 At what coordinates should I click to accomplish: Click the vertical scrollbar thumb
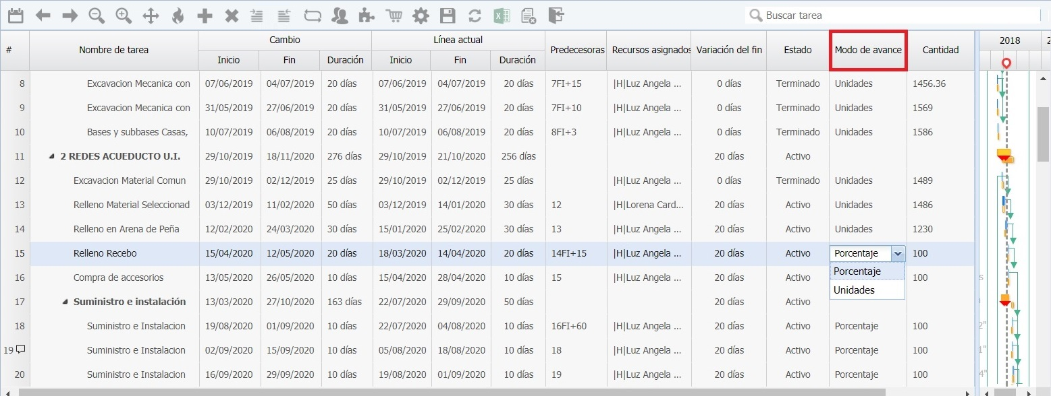point(1044,134)
